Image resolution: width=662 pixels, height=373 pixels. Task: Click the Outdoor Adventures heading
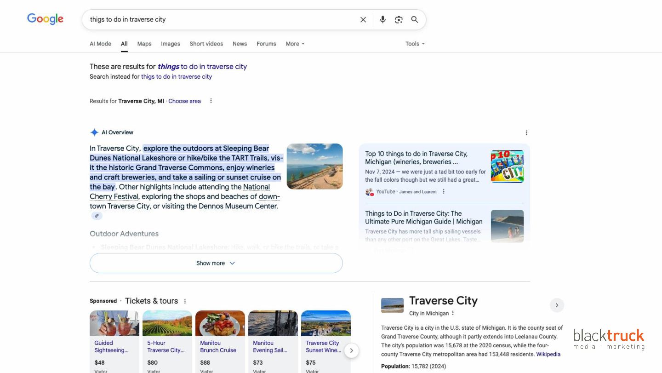124,234
